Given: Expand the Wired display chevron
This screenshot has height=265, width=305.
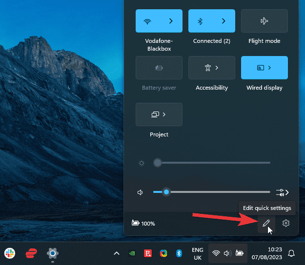Looking at the screenshot, I should tap(269, 68).
